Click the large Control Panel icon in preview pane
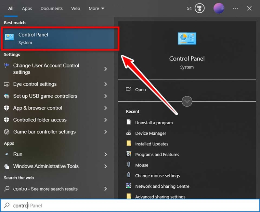Image resolution: width=260 pixels, height=212 pixels. (x=187, y=38)
